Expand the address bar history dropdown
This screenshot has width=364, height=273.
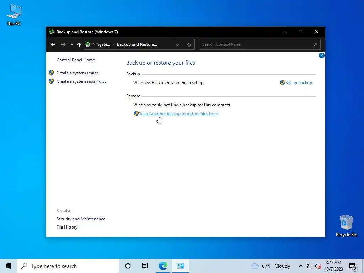(177, 44)
